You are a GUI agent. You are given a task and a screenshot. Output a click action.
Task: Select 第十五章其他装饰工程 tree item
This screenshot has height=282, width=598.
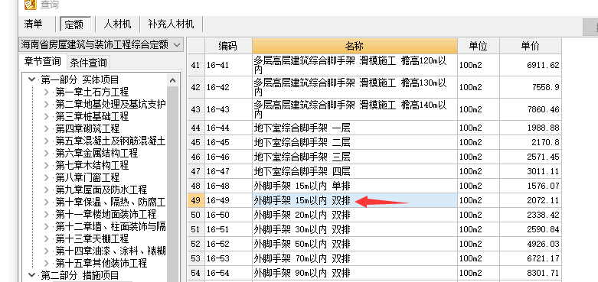[101, 263]
